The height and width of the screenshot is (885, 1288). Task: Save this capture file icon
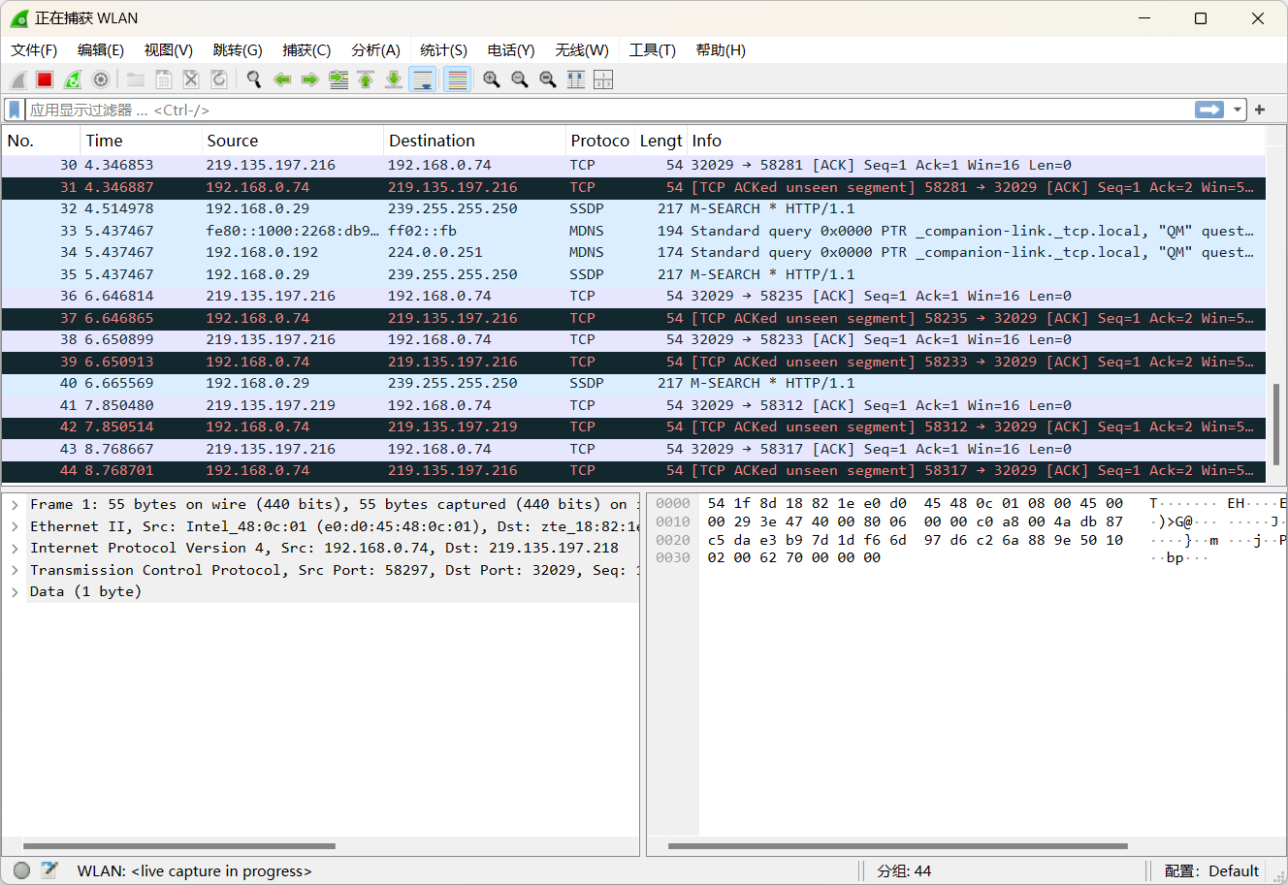(164, 79)
